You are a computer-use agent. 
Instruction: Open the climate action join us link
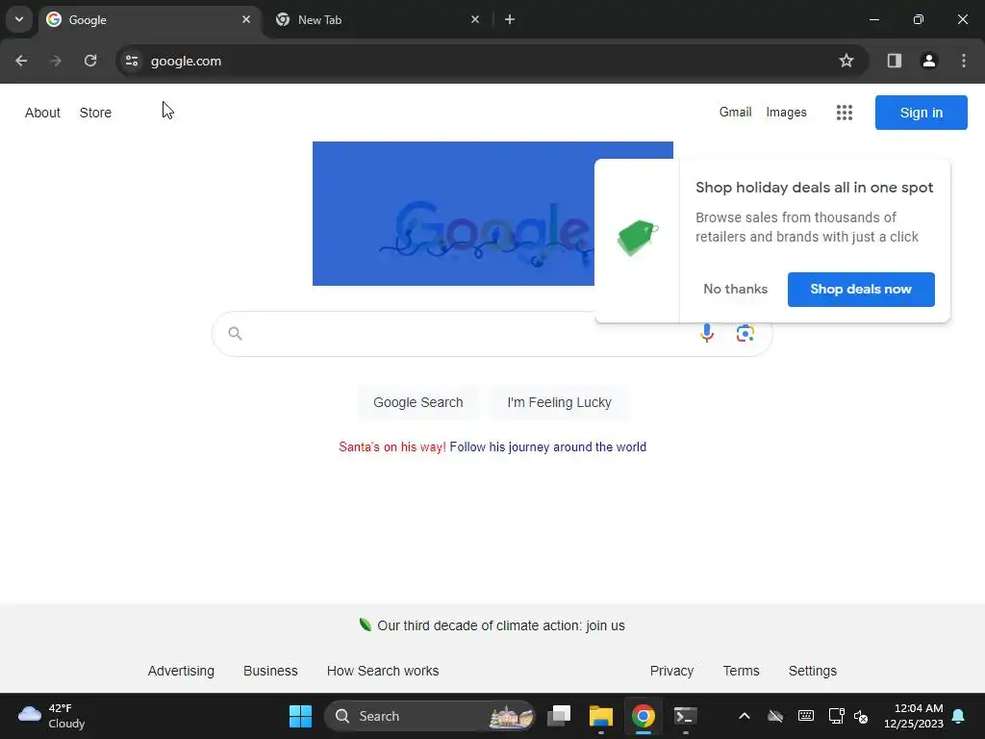(501, 625)
